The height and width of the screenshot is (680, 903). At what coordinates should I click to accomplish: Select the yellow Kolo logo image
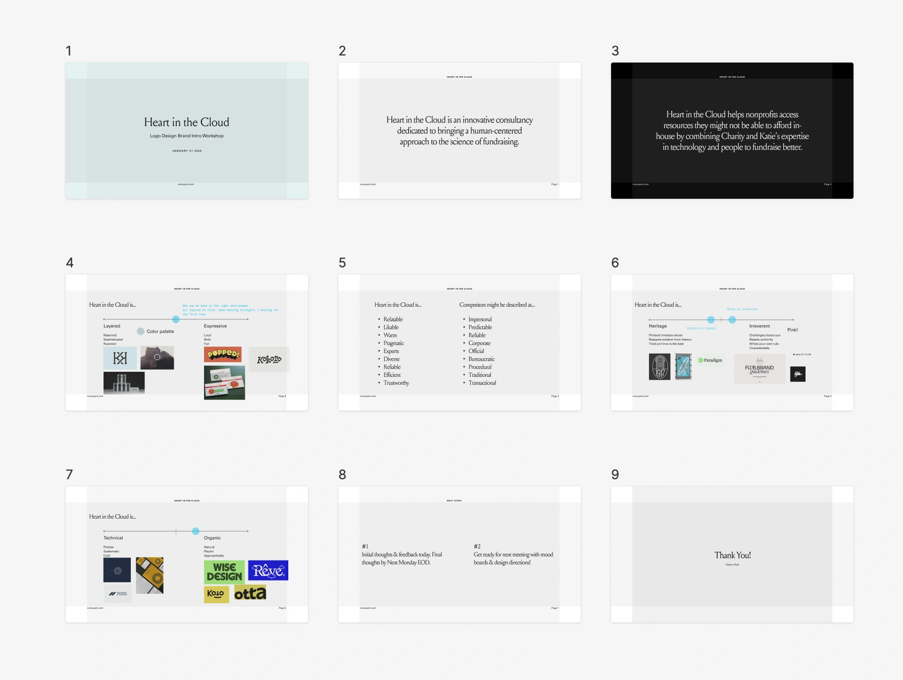pos(216,594)
